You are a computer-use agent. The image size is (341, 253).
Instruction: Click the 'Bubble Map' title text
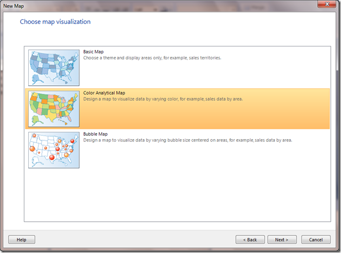coord(95,134)
